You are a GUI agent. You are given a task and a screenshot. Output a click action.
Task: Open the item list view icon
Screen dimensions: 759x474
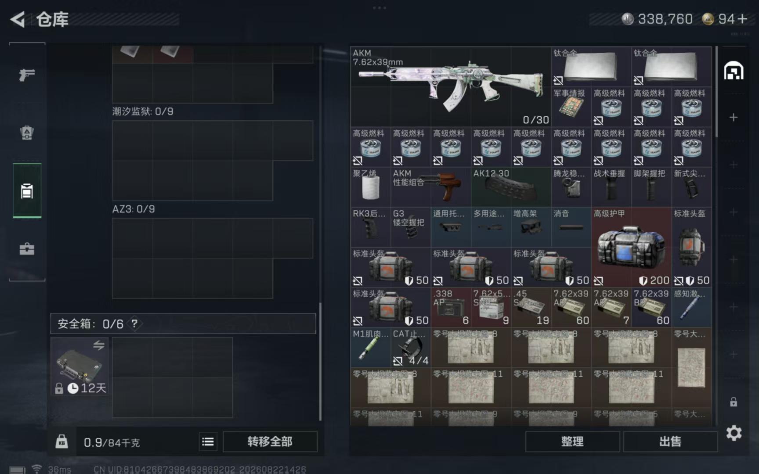coord(208,442)
